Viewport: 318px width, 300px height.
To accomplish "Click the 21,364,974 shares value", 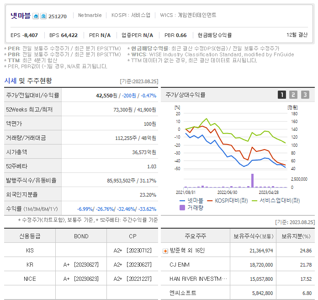I will pos(261,251).
